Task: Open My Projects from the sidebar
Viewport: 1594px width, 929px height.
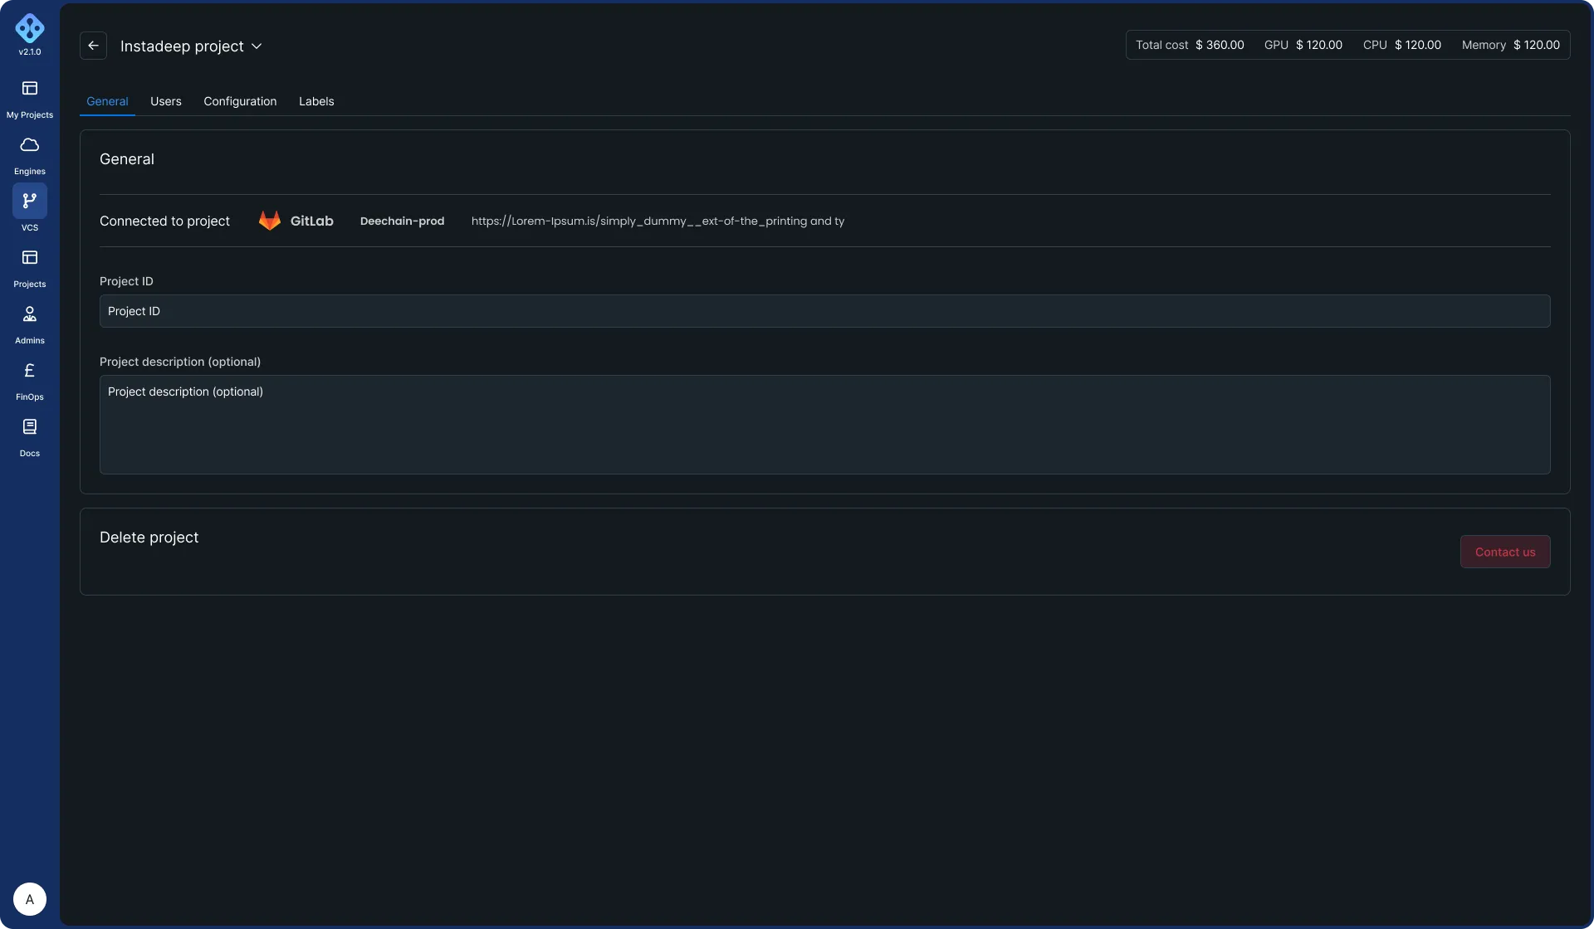Action: [x=30, y=89]
